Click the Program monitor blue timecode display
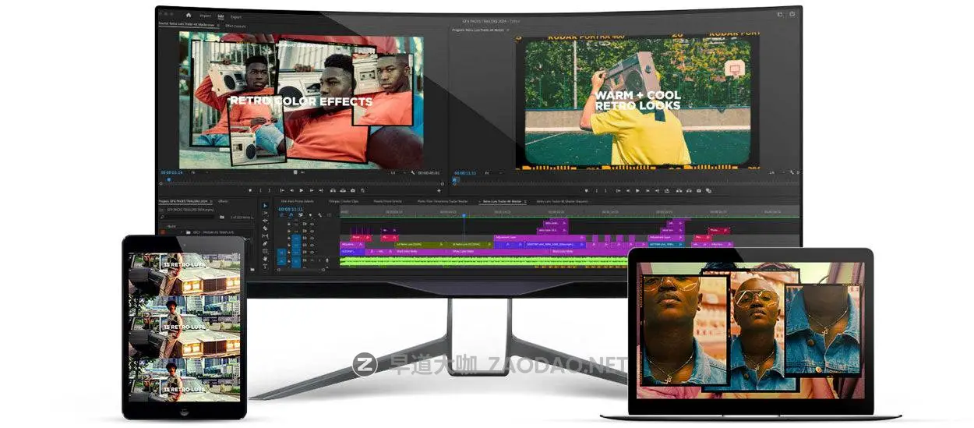974x428 pixels. [x=465, y=172]
